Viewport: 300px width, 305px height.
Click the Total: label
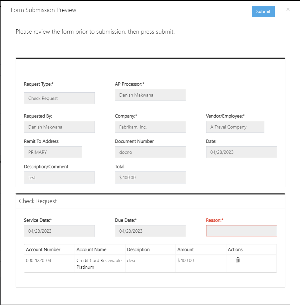[120, 166]
